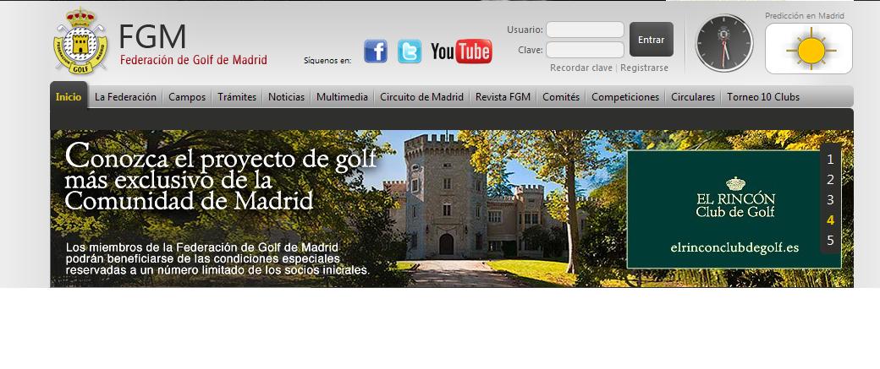Screen dimensions: 880x369
Task: Follow the Registrarse link
Action: 644,68
